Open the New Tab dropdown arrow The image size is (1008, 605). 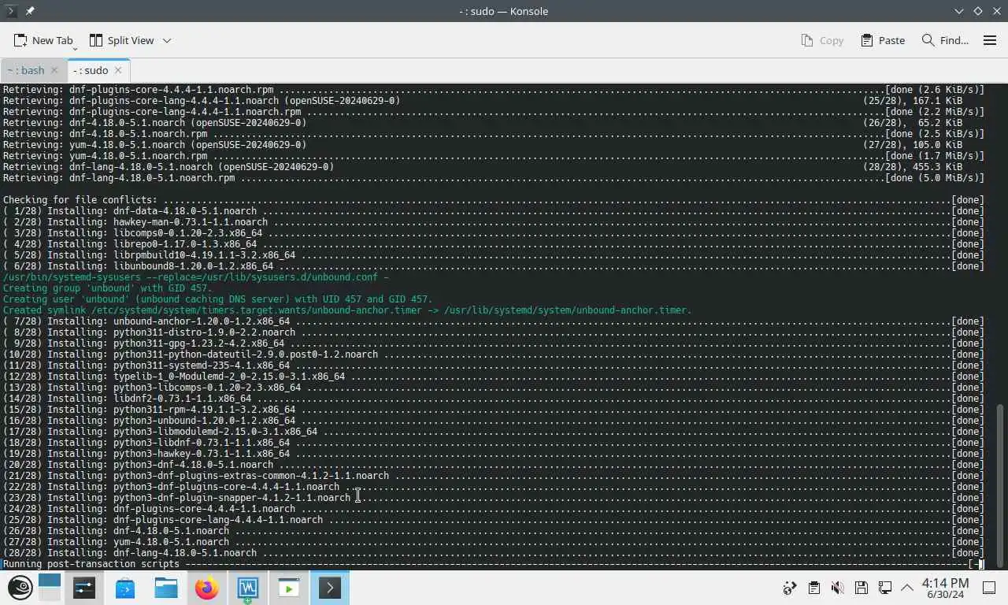[75, 47]
